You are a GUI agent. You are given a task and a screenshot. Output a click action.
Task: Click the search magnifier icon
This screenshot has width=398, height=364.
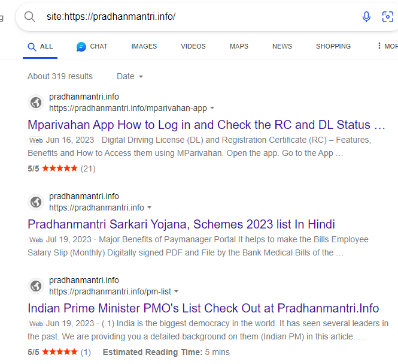point(30,17)
